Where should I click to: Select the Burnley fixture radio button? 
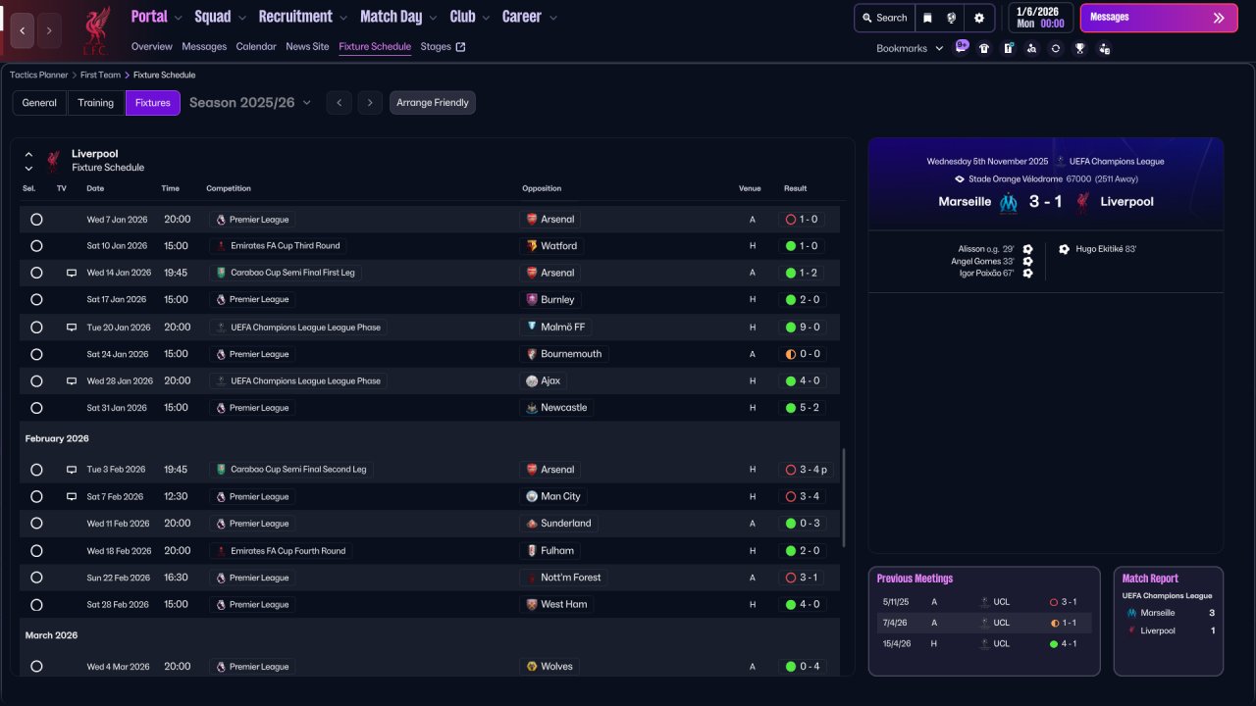coord(36,300)
